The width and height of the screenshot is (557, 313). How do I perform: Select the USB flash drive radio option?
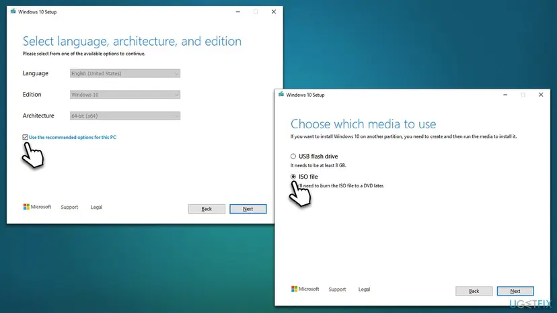(293, 156)
